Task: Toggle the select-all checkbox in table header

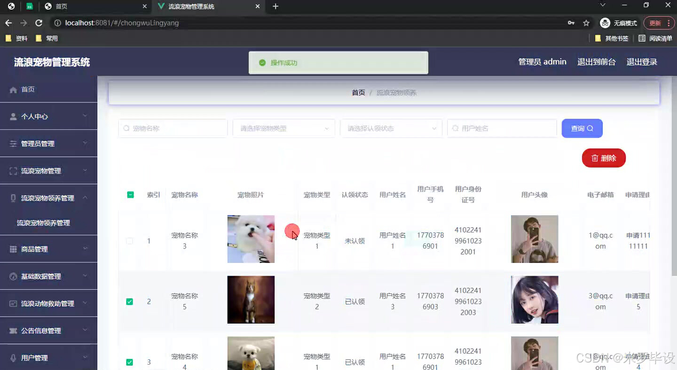Action: (130, 195)
